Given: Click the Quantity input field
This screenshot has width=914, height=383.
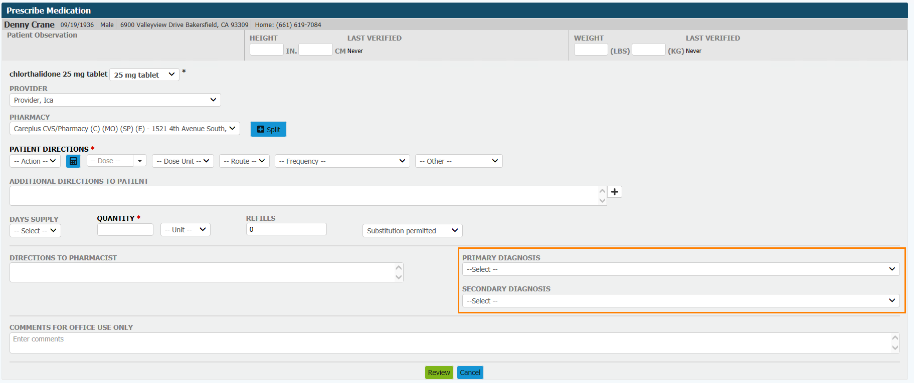Looking at the screenshot, I should [x=125, y=230].
